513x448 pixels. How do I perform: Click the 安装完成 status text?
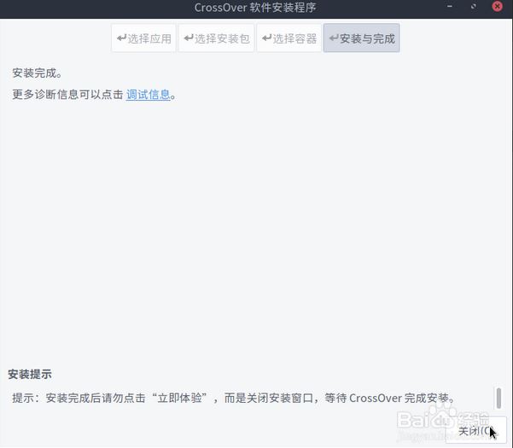37,73
